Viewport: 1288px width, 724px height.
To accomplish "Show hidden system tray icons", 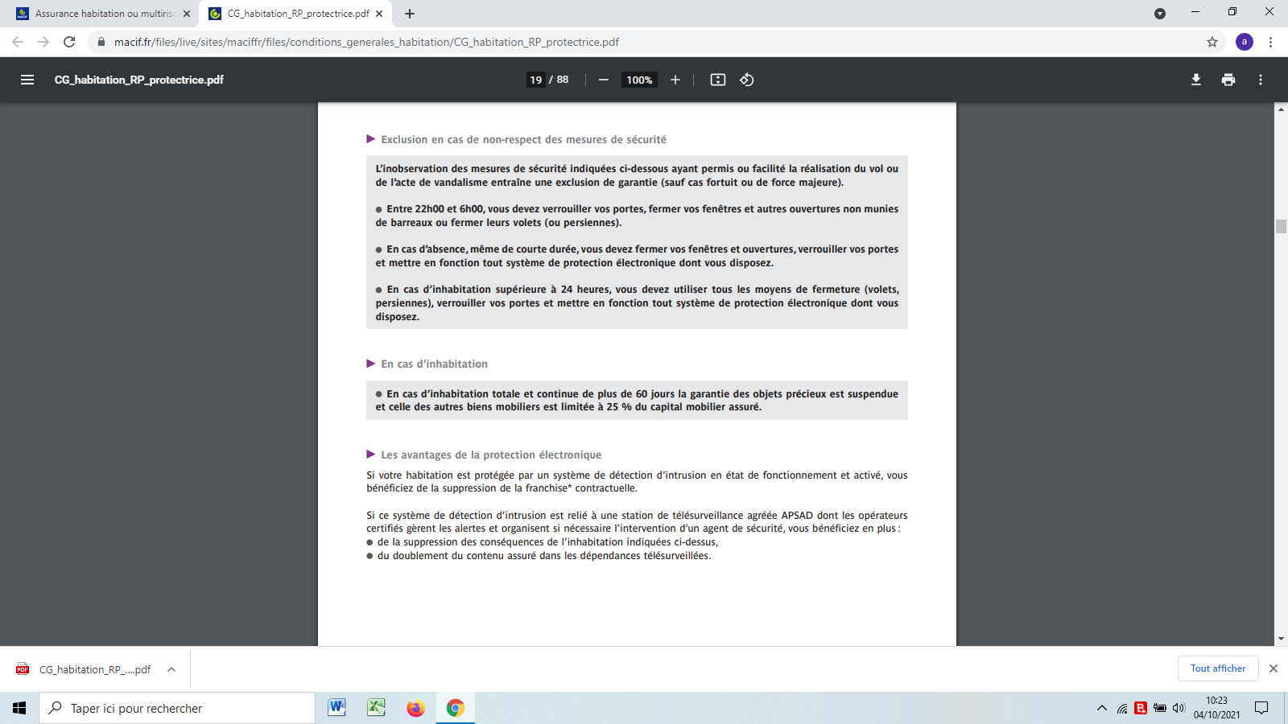I will pyautogui.click(x=1101, y=708).
